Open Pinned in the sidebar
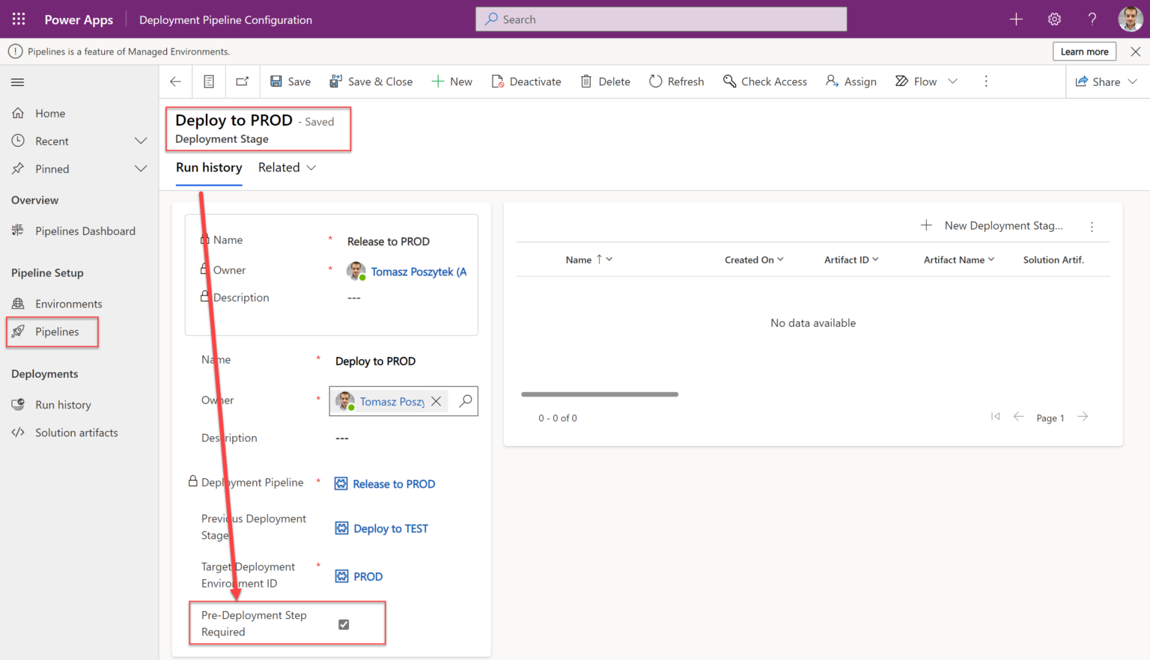1150x660 pixels. 52,169
